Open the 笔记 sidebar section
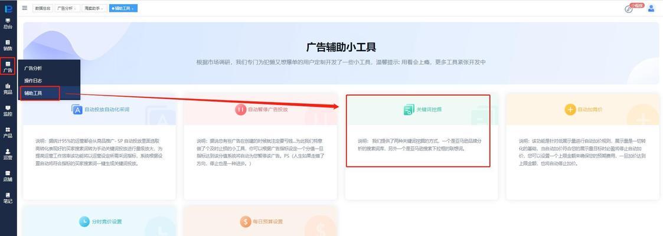 (8, 198)
